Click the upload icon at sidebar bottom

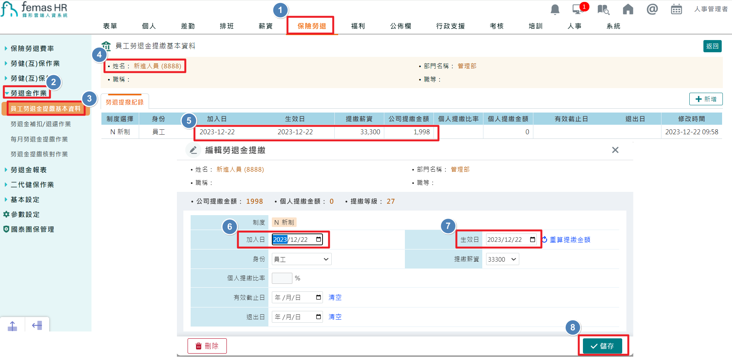coord(12,325)
